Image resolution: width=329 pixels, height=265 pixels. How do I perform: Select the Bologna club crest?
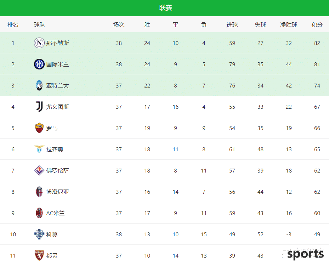(x=39, y=192)
